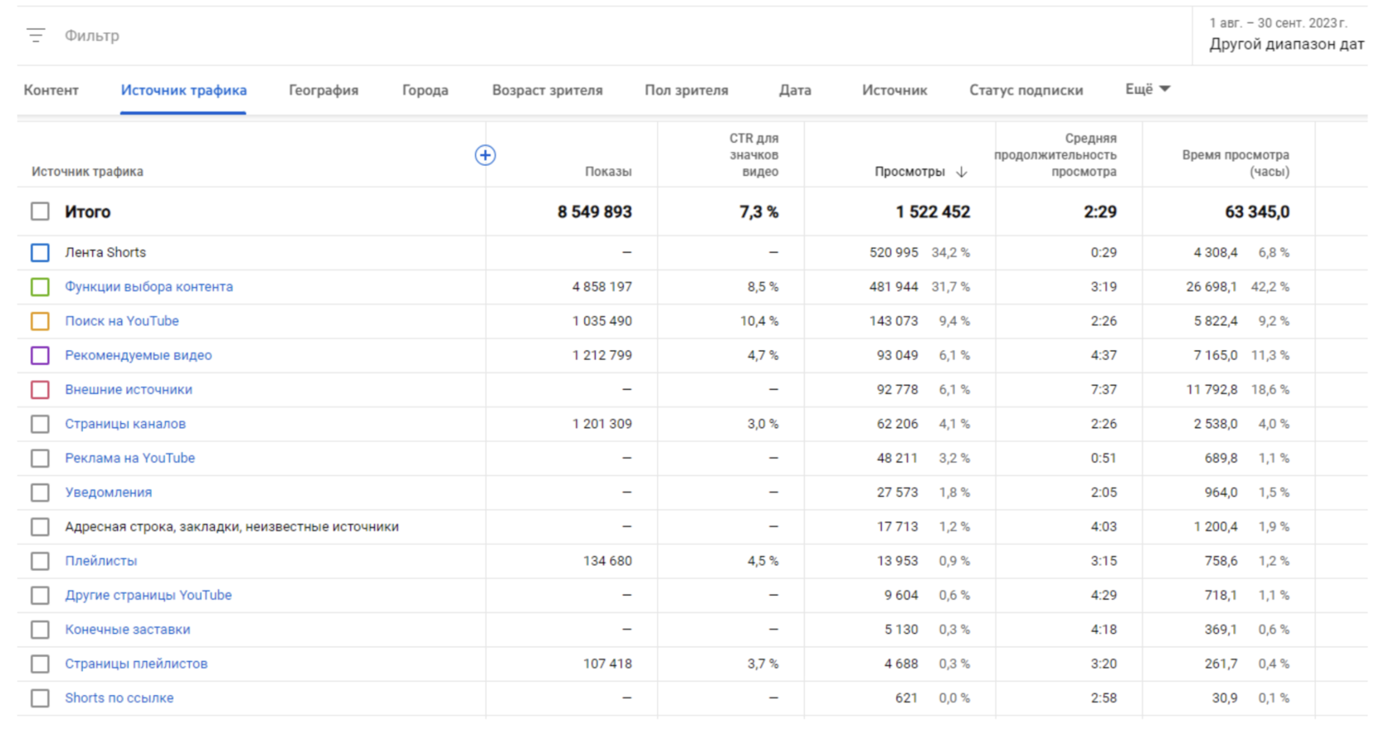
Task: Sort by Средняя продолжительность просмотра header
Action: (x=1055, y=155)
